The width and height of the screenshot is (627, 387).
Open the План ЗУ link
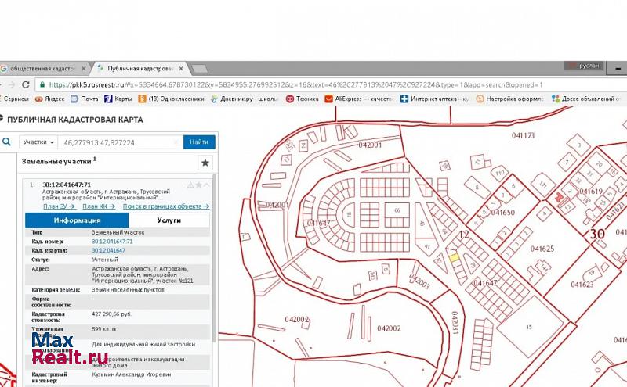point(55,206)
